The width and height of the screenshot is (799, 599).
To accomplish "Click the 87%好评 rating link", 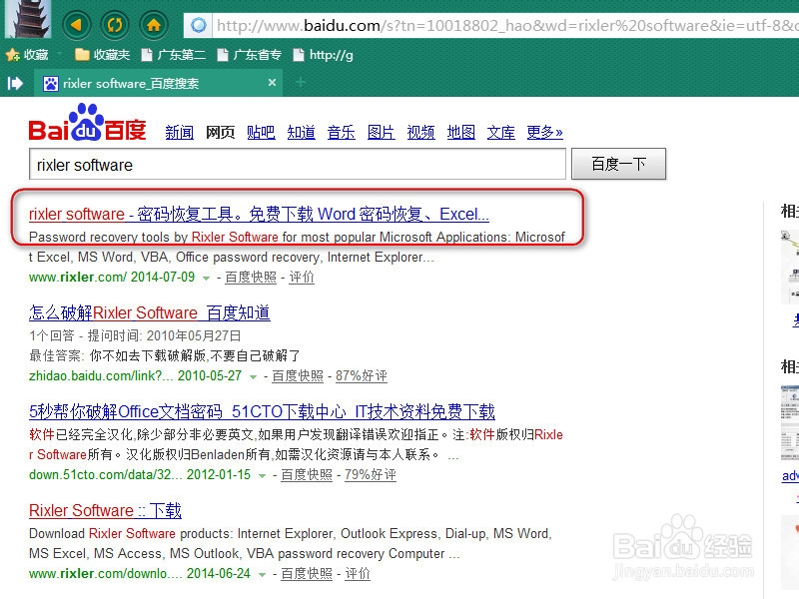I will point(362,376).
